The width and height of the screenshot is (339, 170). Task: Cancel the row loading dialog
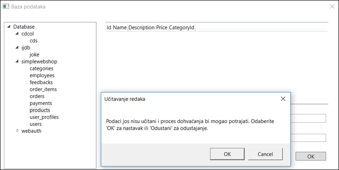[x=265, y=154]
